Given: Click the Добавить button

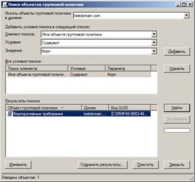Looking at the screenshot, I should 177,51.
